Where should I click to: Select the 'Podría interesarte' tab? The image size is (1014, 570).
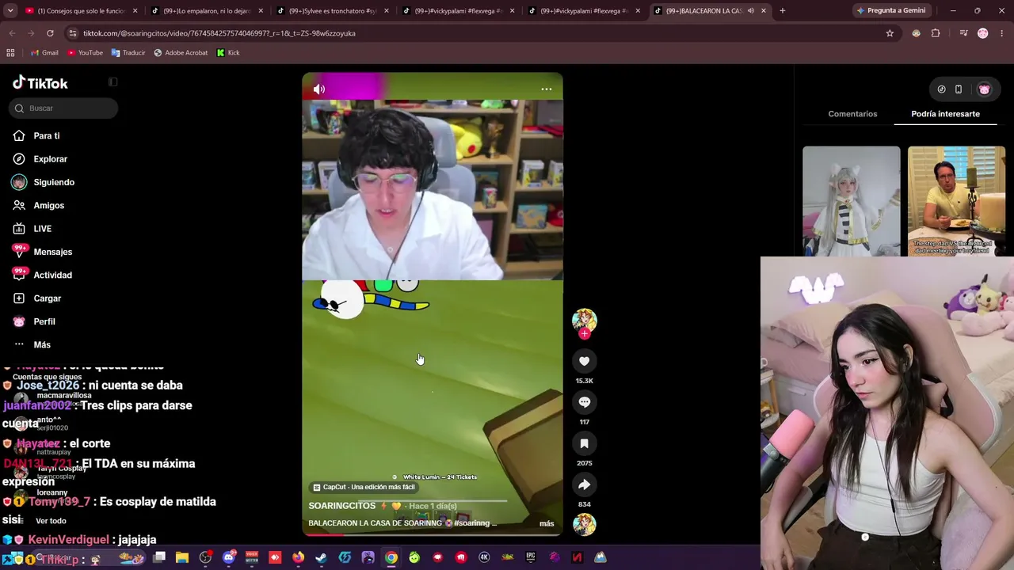click(x=945, y=114)
